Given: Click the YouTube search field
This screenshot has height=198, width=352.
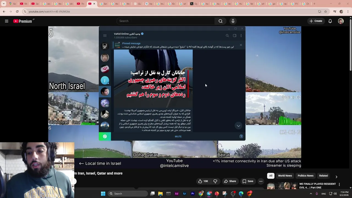Looking at the screenshot, I should click(x=166, y=21).
